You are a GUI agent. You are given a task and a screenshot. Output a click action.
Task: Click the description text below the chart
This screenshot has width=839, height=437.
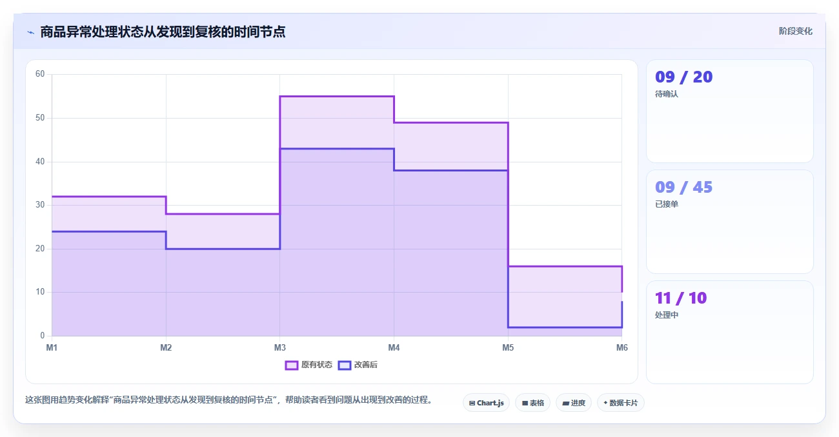pyautogui.click(x=228, y=400)
